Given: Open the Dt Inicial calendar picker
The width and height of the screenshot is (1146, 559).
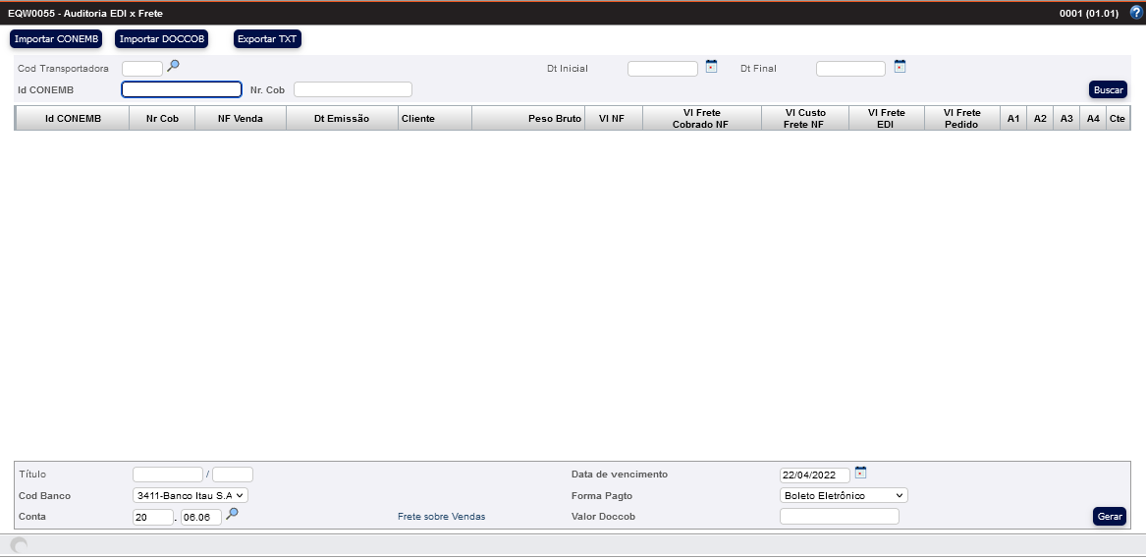Looking at the screenshot, I should click(712, 67).
